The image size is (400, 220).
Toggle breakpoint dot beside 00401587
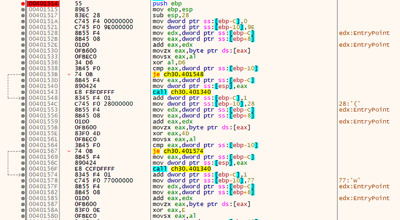[x=23, y=204]
